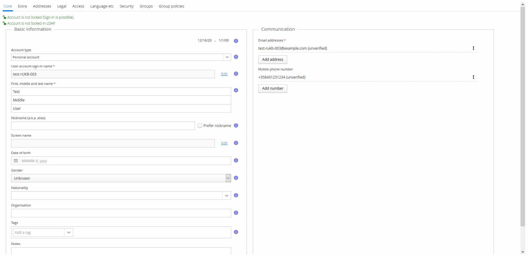Click calendar icon in Date of birth
Image resolution: width=528 pixels, height=257 pixels.
[x=16, y=161]
